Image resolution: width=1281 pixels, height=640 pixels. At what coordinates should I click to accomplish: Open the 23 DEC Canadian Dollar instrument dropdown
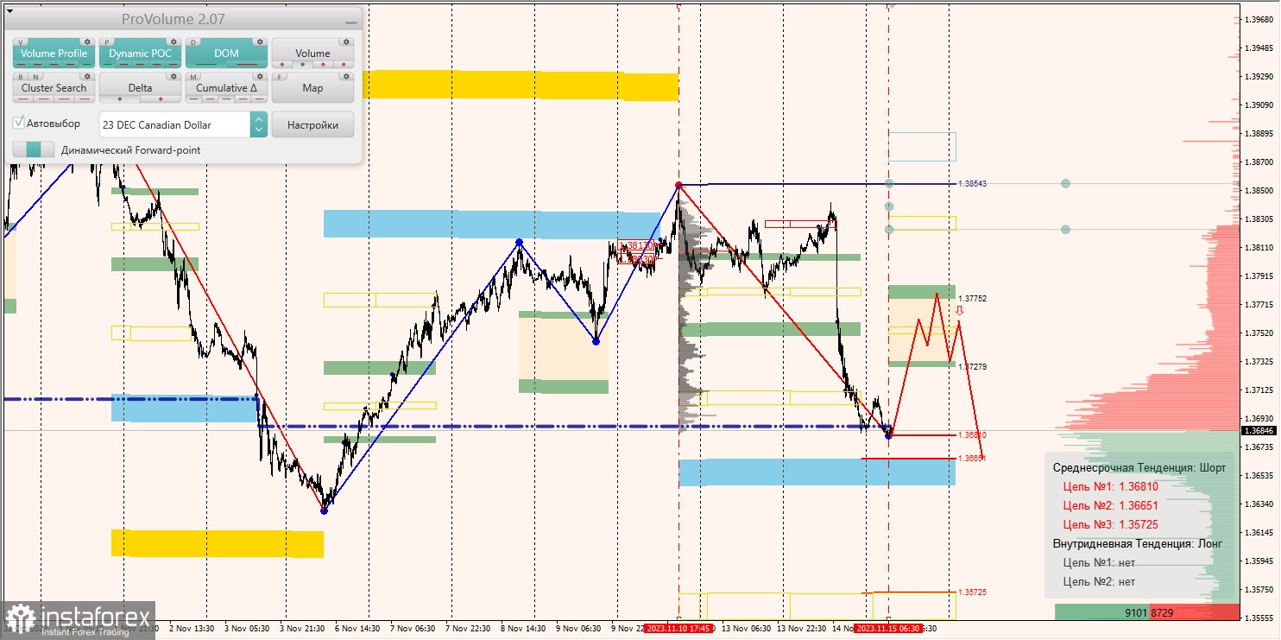[183, 124]
